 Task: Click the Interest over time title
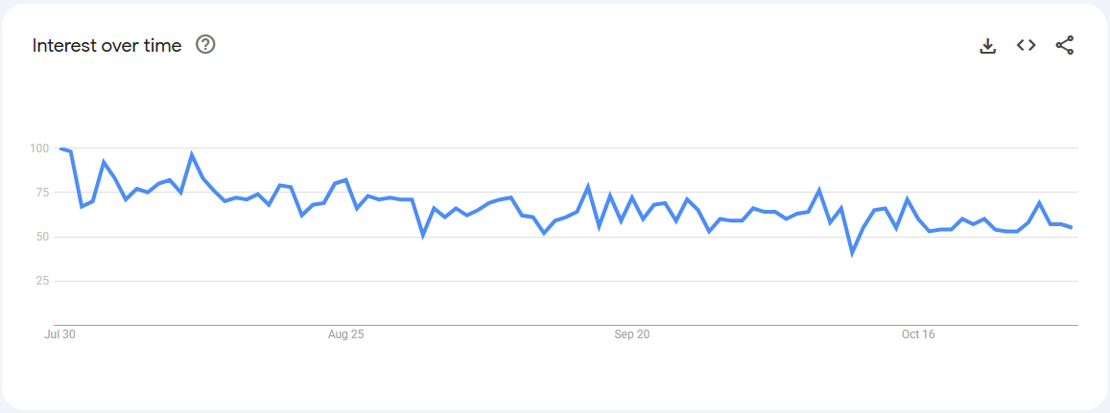[x=106, y=46]
